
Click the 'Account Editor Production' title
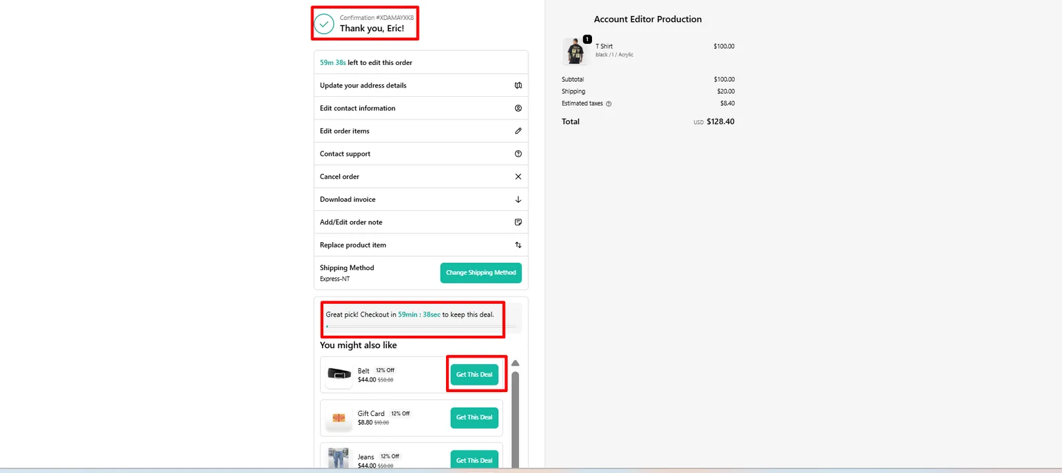[x=648, y=19]
